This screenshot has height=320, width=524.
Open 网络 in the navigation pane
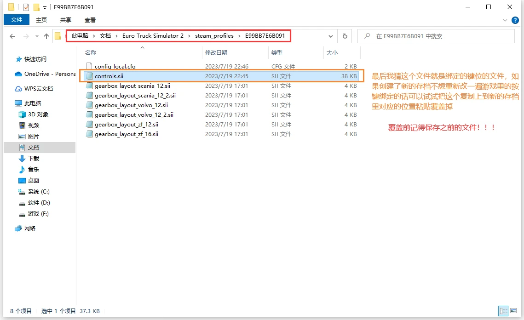coord(30,228)
